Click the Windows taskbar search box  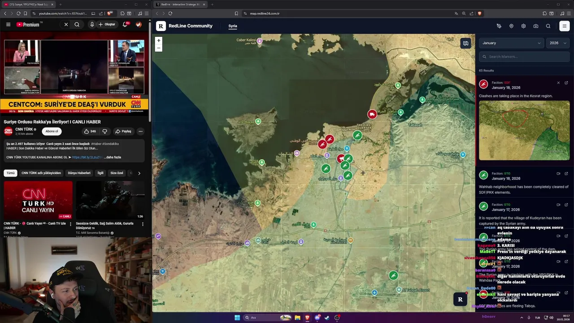268,318
